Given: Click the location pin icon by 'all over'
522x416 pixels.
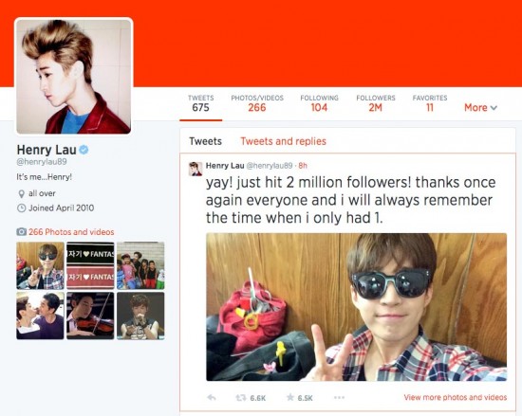Looking at the screenshot, I should 21,193.
